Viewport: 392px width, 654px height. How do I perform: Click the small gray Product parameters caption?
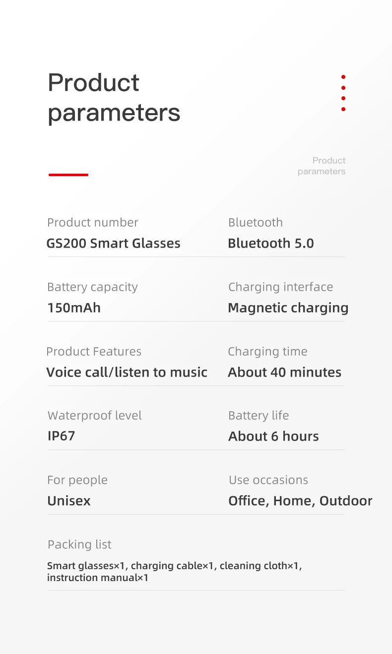(322, 166)
